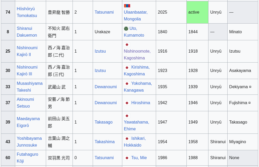Click the Japanese name 豊昇龍 智勝
Viewport: 259px width, 167px height.
pyautogui.click(x=59, y=12)
